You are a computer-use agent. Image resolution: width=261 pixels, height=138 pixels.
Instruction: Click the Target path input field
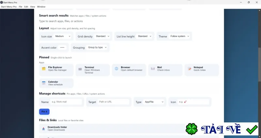(113, 102)
